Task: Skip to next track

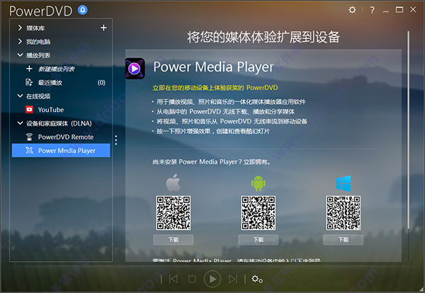Action: 233,279
